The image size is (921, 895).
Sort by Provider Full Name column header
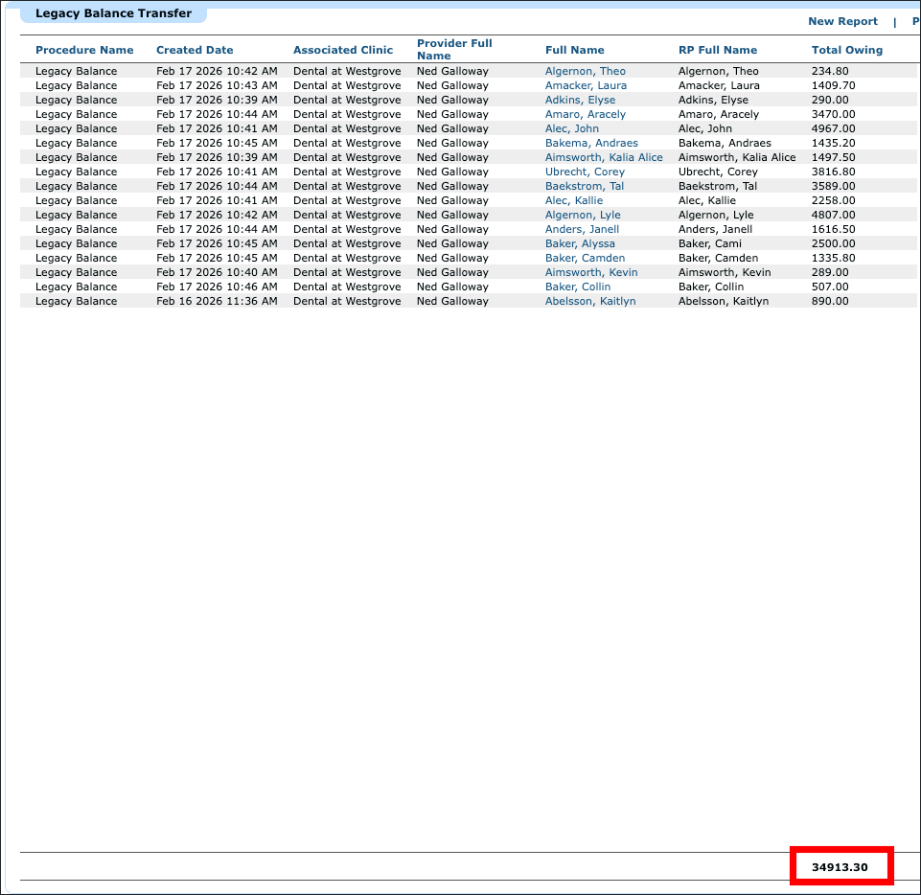point(454,49)
